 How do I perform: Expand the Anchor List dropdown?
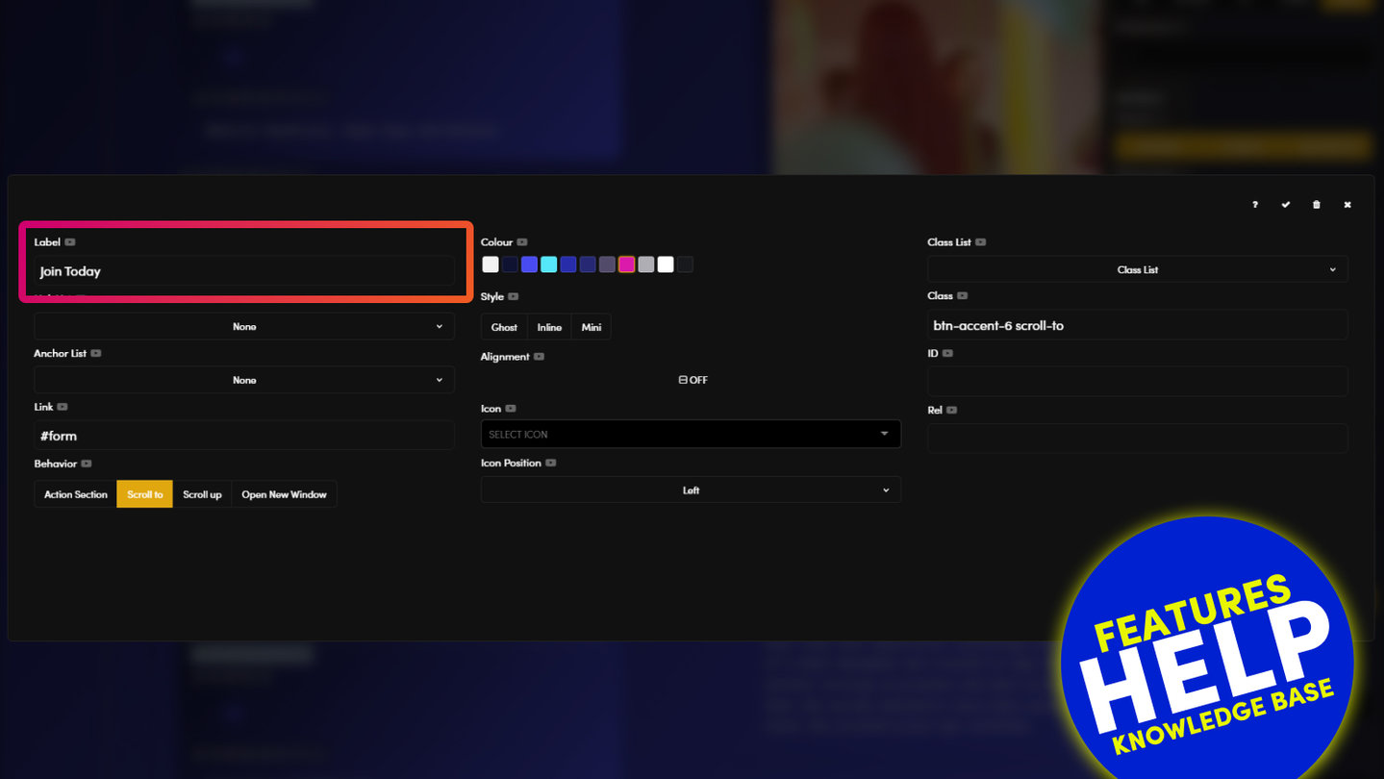[x=244, y=380]
